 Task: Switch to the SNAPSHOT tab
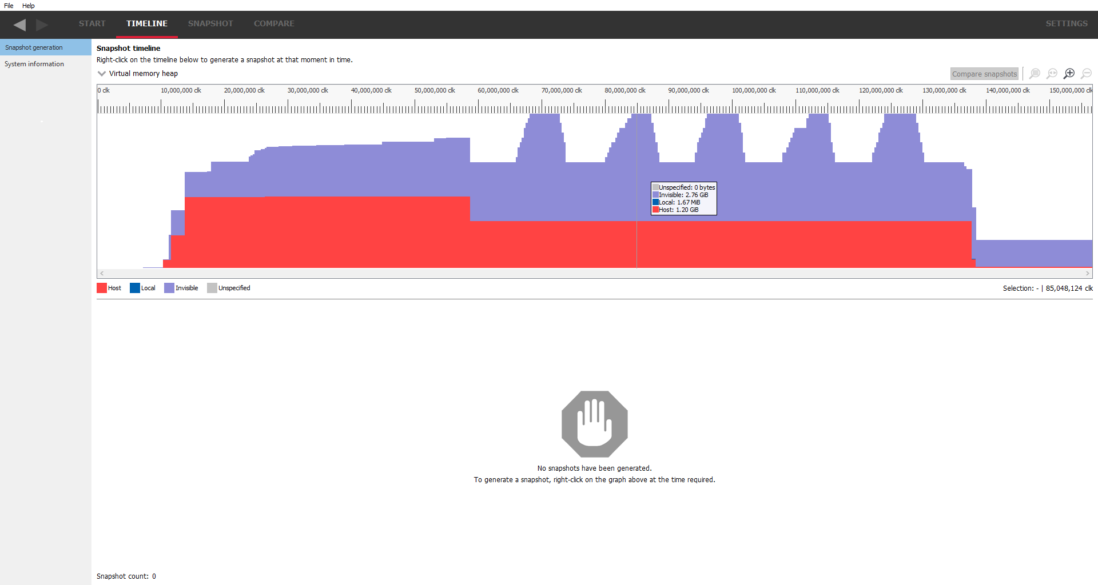click(210, 23)
